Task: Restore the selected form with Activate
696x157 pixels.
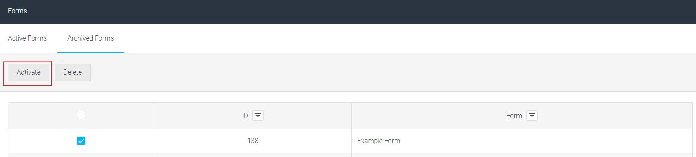Action: [29, 72]
